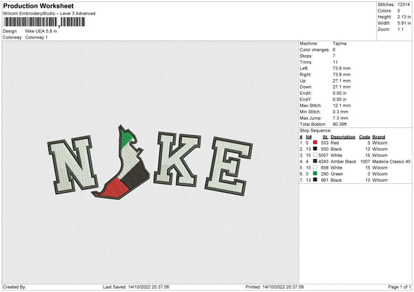This screenshot has height=292, width=414.
Task: Click the black swatch in stop 2 row
Action: tap(315, 149)
